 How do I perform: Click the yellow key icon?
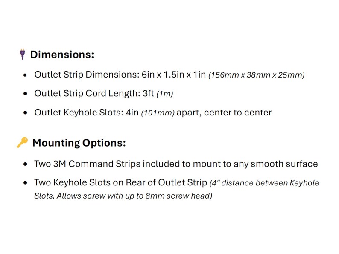coord(23,142)
